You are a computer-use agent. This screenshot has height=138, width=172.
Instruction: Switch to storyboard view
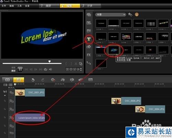[8, 80]
